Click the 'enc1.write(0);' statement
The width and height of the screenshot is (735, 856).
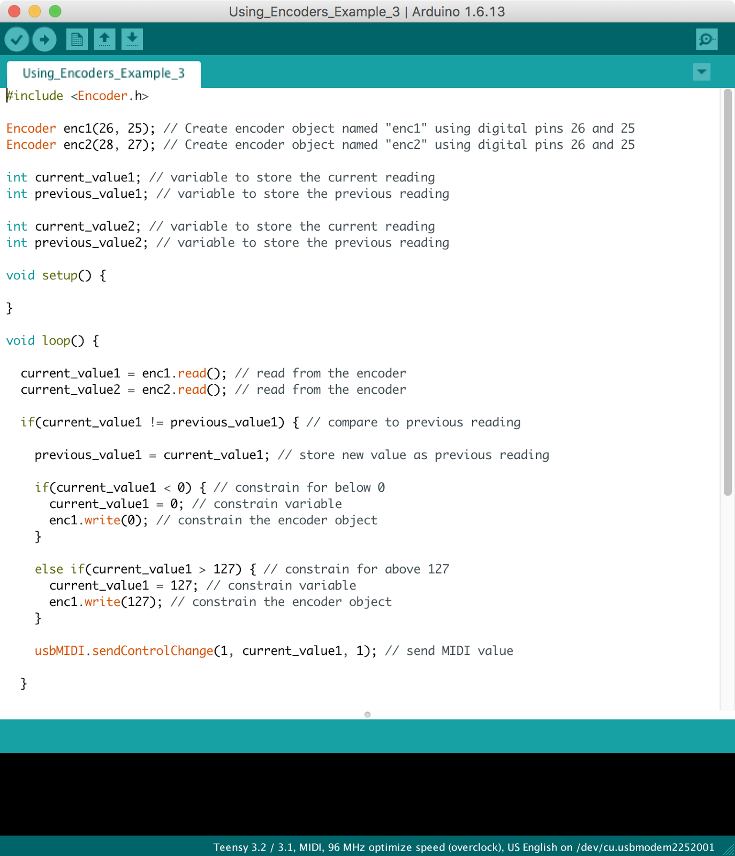tap(99, 520)
